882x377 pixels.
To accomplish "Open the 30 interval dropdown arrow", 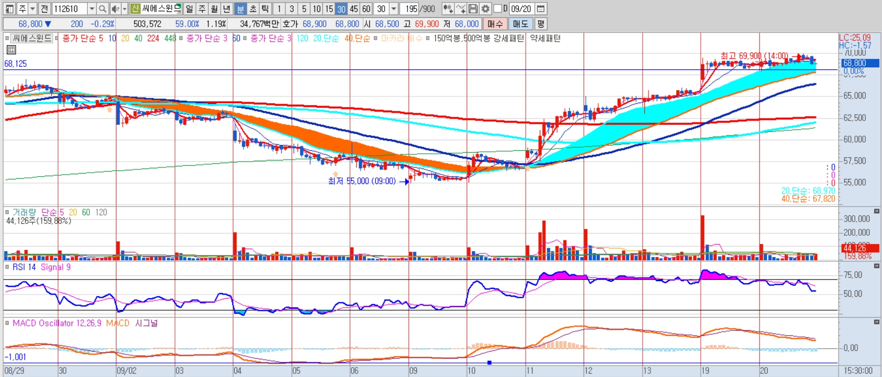I will [x=393, y=9].
